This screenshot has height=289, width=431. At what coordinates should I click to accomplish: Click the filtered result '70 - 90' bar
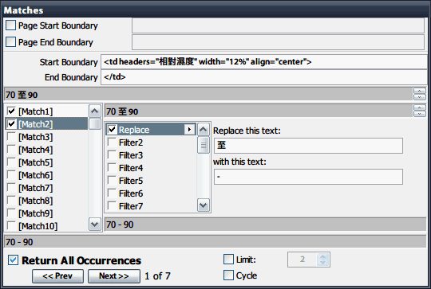tap(265, 225)
